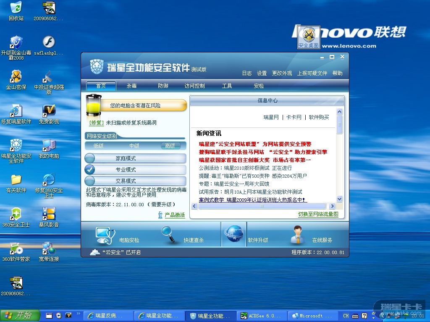Set network security level to 高级

pyautogui.click(x=170, y=145)
